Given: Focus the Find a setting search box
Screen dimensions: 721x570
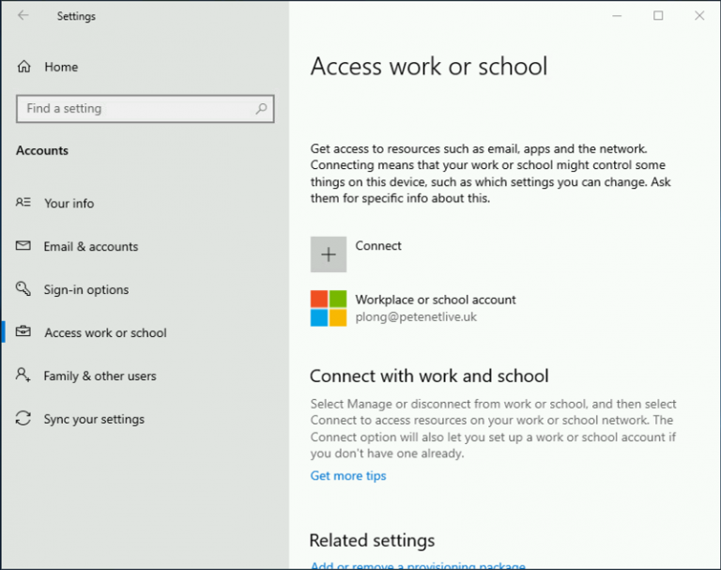Looking at the screenshot, I should click(x=136, y=109).
